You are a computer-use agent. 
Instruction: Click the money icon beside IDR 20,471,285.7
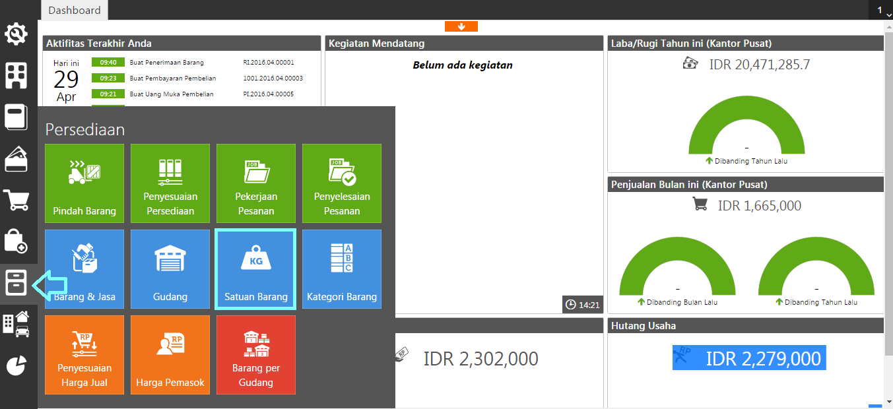tap(690, 63)
